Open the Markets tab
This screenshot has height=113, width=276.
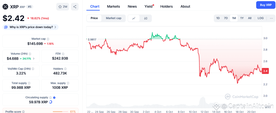pyautogui.click(x=113, y=6)
